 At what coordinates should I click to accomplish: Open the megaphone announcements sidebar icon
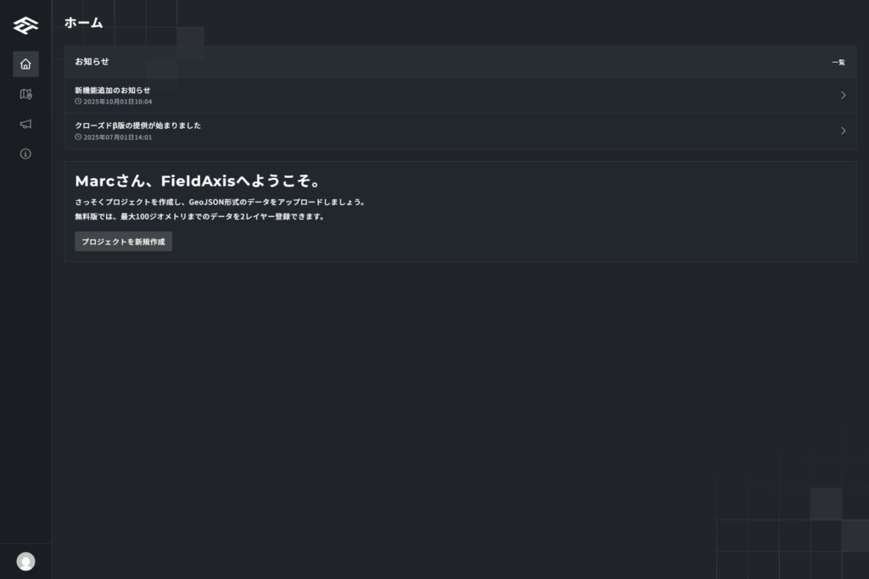click(x=25, y=124)
